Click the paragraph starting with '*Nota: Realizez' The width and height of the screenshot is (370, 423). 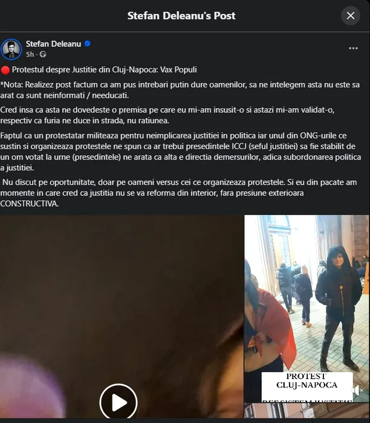180,90
